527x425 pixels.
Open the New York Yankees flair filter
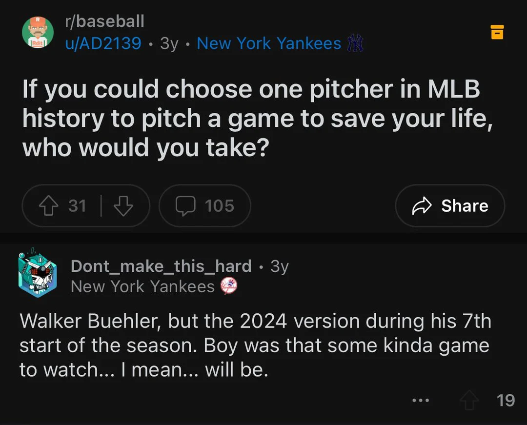[x=269, y=43]
